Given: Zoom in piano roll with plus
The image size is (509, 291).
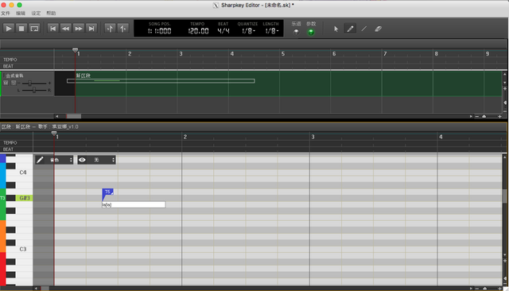Looking at the screenshot, I should pos(499,288).
